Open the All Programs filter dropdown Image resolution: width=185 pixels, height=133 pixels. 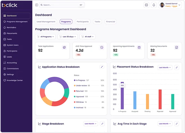click(45, 37)
